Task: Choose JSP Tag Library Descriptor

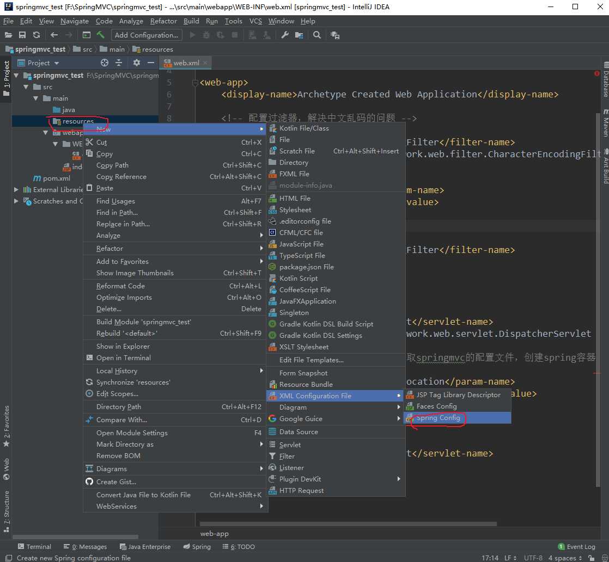Action: [x=458, y=395]
